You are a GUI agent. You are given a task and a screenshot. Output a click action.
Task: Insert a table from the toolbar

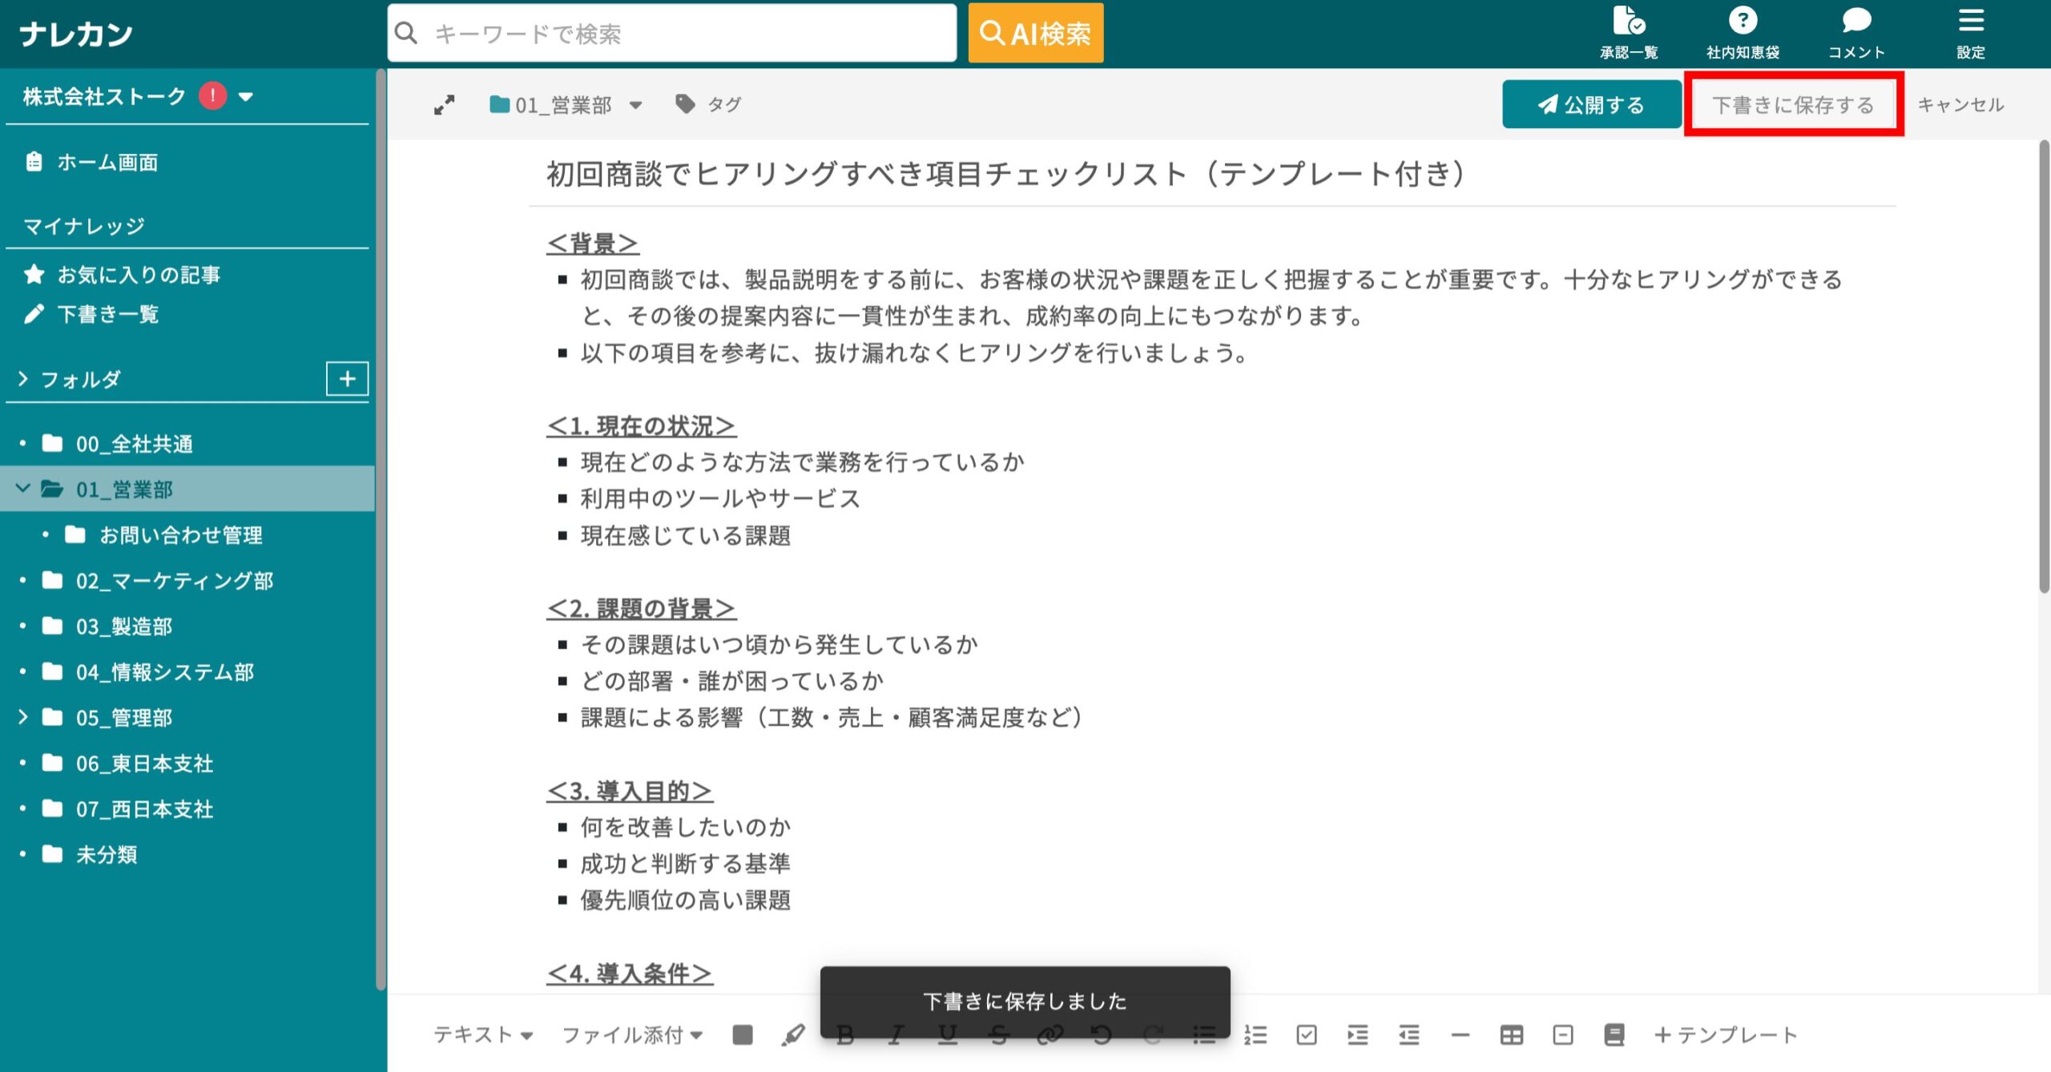point(1512,1035)
